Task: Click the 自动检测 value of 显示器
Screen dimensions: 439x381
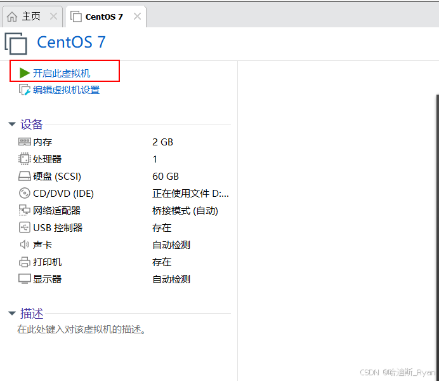Action: point(171,279)
